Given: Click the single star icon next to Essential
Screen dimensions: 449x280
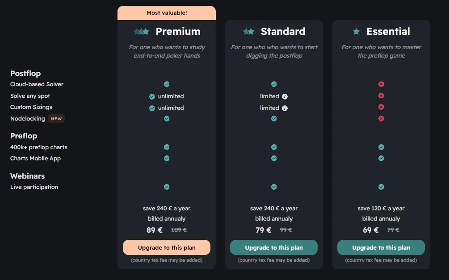Looking at the screenshot, I should (356, 32).
